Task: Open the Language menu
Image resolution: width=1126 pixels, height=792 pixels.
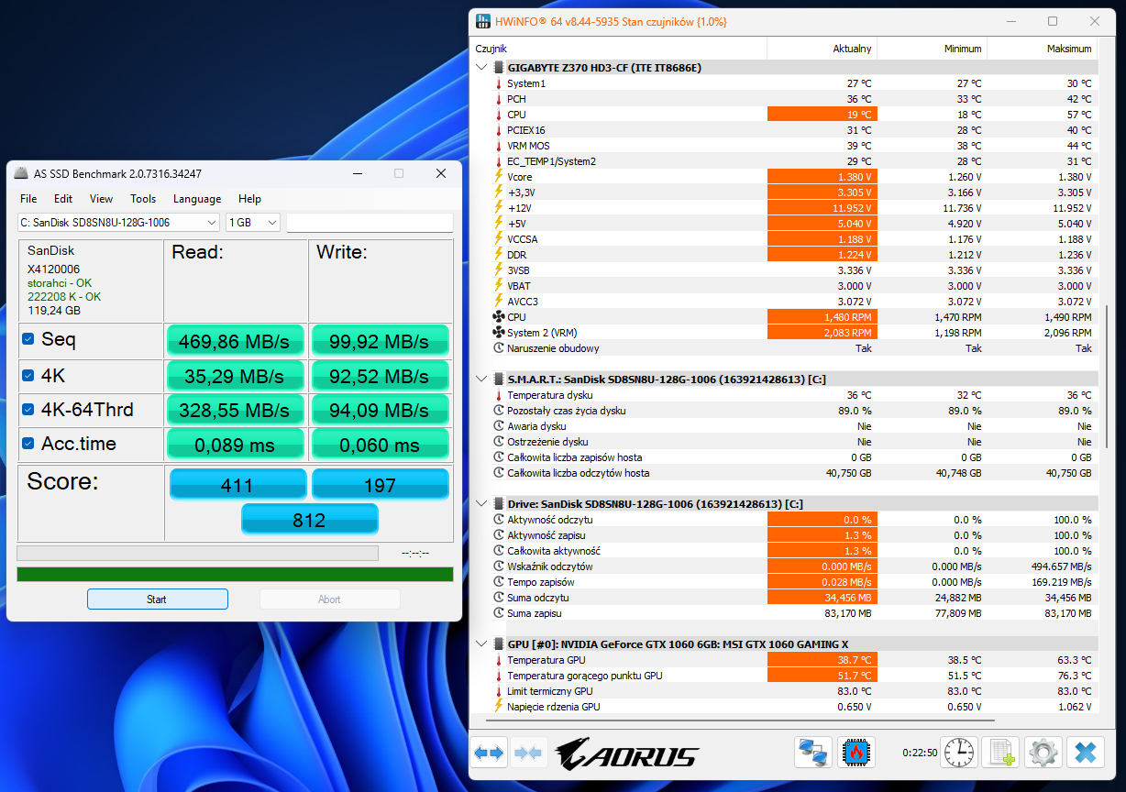Action: [197, 199]
